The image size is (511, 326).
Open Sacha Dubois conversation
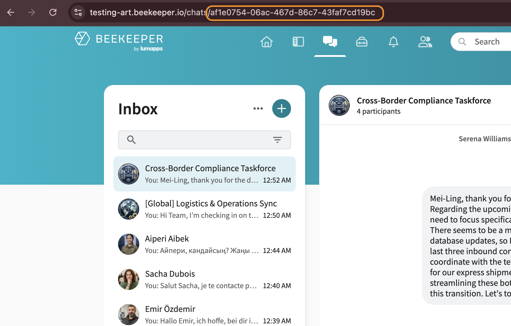[x=204, y=279]
